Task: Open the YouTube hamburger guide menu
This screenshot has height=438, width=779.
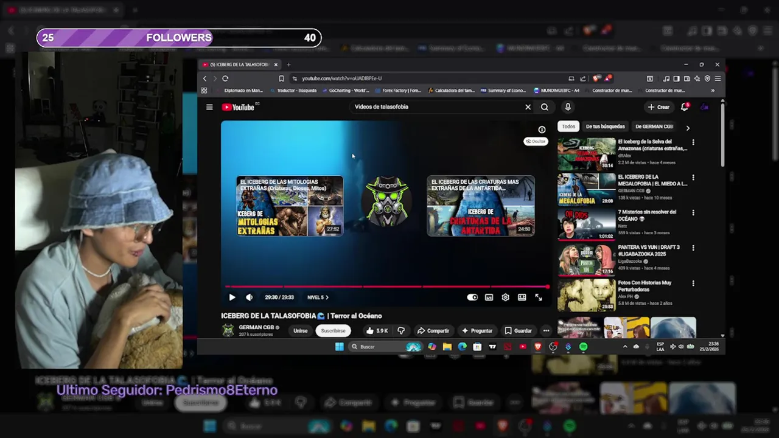Action: (x=209, y=107)
